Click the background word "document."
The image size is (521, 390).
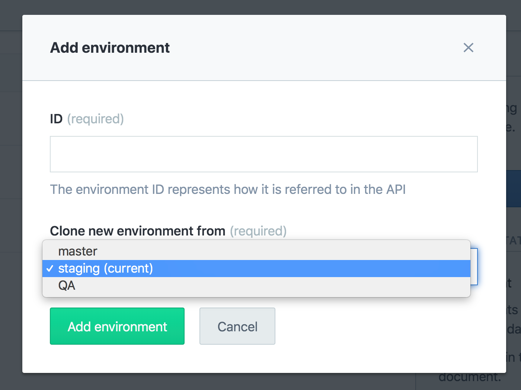pyautogui.click(x=470, y=377)
